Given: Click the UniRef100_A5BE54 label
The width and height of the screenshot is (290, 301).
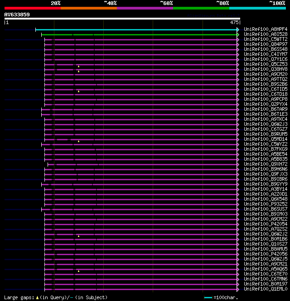Looking at the screenshot, I should [266, 154].
